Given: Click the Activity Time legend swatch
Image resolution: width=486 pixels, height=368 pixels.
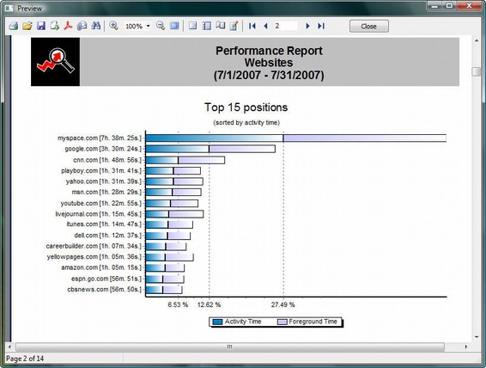Looking at the screenshot, I should (x=217, y=322).
